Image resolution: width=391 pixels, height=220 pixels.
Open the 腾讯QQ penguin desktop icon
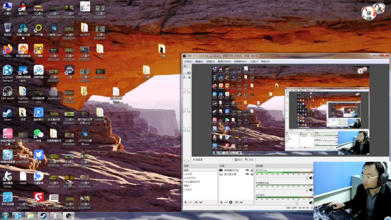(x=23, y=8)
